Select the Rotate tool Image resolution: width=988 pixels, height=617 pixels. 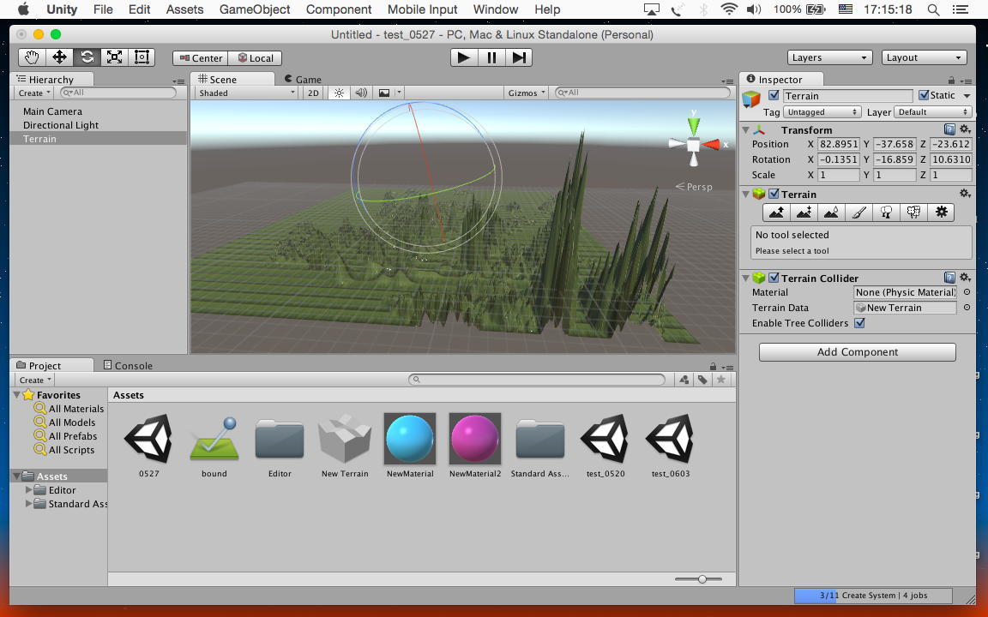point(87,57)
